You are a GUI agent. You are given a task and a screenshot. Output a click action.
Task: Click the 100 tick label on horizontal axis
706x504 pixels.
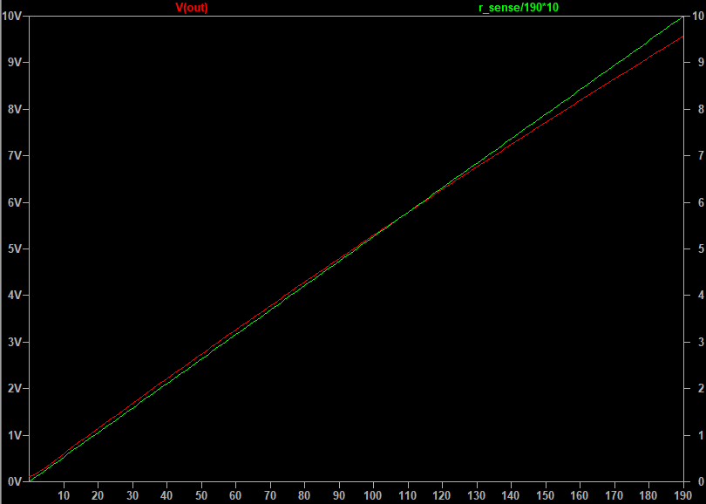coord(373,496)
